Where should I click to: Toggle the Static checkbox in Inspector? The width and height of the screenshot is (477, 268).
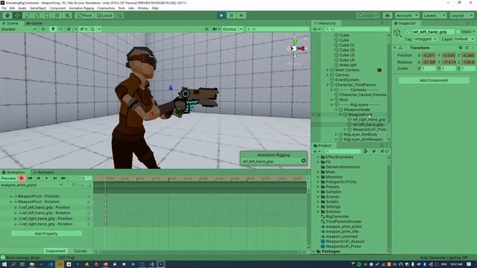458,32
